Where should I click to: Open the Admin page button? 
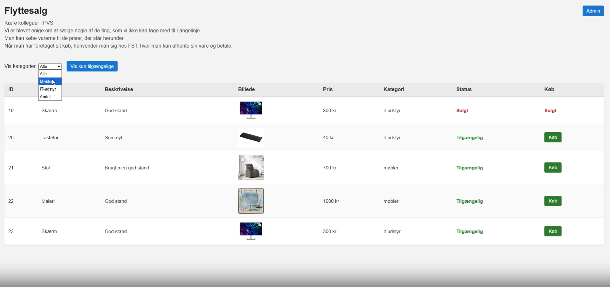[593, 11]
